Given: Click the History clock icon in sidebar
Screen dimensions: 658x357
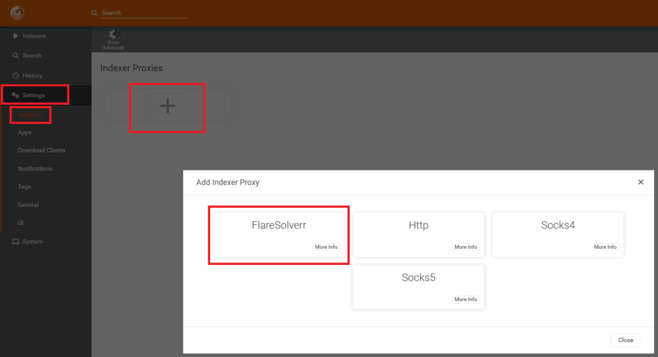Looking at the screenshot, I should point(15,76).
